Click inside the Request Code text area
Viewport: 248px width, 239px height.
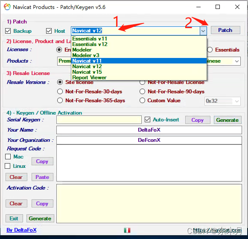149,163
